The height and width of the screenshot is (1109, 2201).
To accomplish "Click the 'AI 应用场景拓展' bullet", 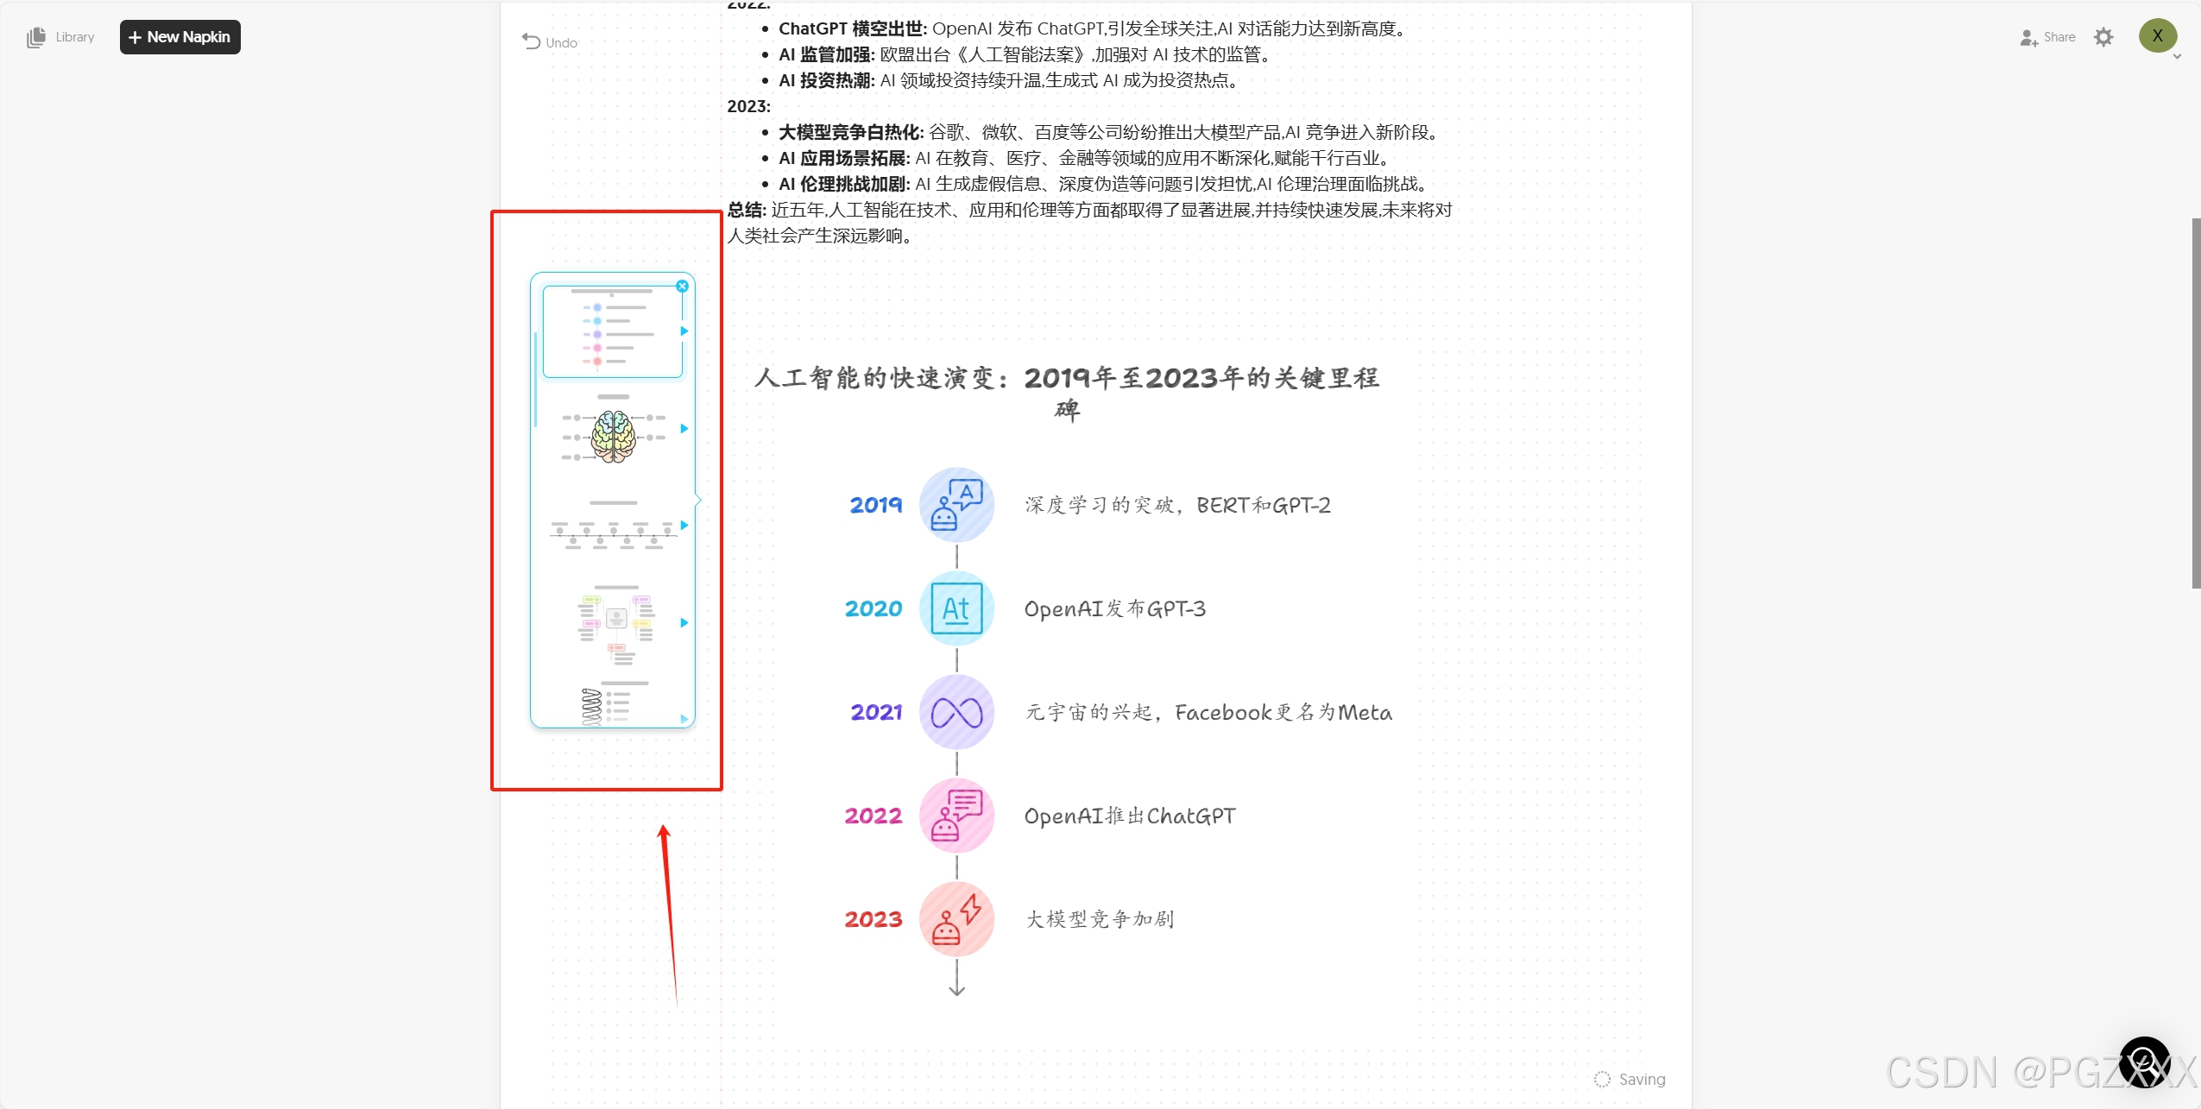I will coord(1086,158).
